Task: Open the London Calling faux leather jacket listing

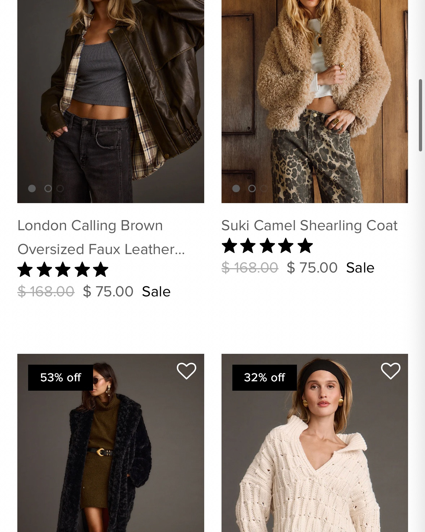Action: pos(101,237)
